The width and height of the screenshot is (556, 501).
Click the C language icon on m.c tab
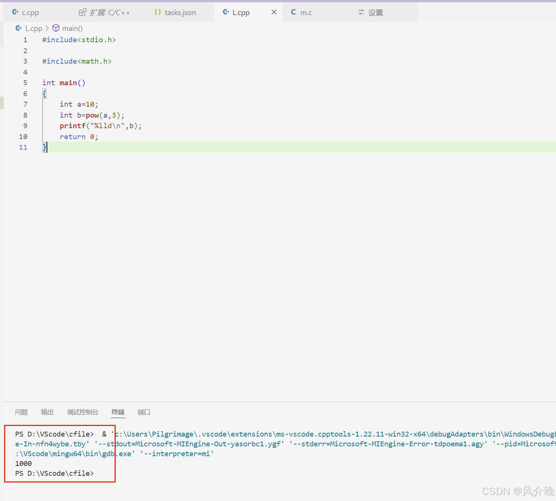[293, 12]
